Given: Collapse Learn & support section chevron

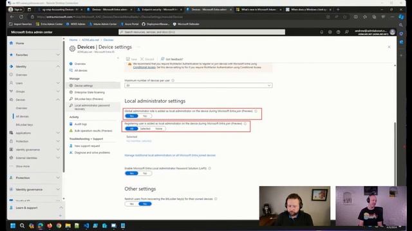Looking at the screenshot, I should coord(61,208).
